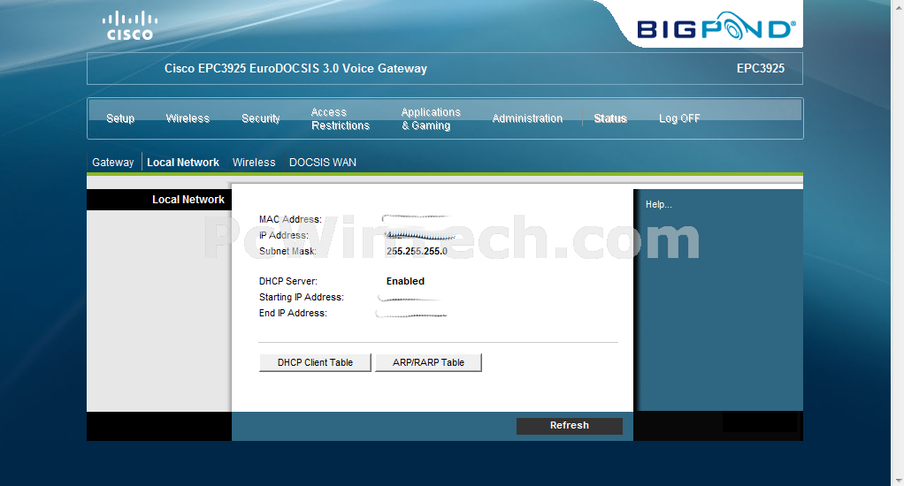Open the Setup menu

(x=120, y=118)
